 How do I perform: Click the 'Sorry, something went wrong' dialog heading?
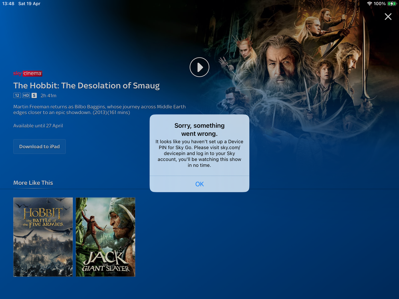pyautogui.click(x=199, y=129)
